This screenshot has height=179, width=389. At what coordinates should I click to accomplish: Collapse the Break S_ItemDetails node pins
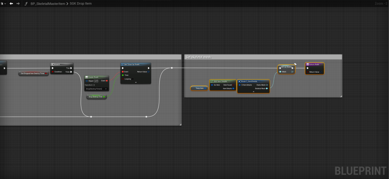coord(253,92)
